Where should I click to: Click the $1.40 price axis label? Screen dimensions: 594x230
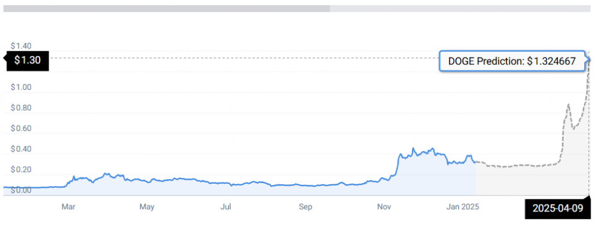[20, 46]
